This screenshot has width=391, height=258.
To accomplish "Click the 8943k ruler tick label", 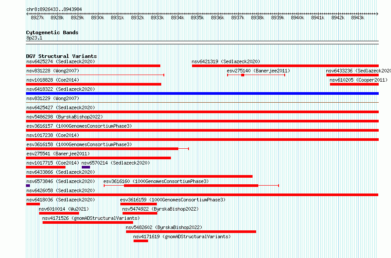I will [x=358, y=18].
